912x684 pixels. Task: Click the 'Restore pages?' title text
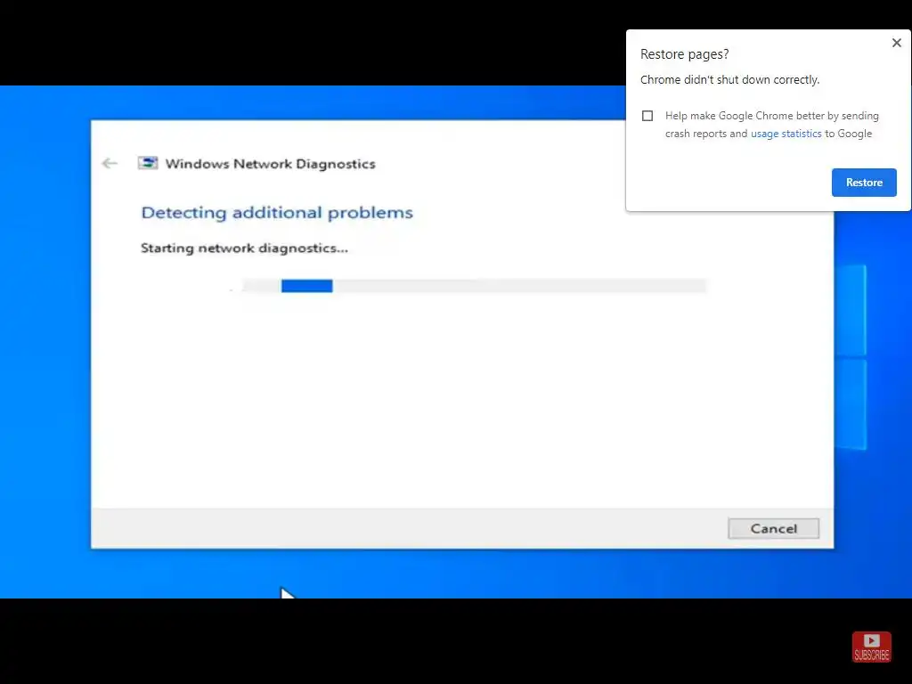[x=684, y=54]
